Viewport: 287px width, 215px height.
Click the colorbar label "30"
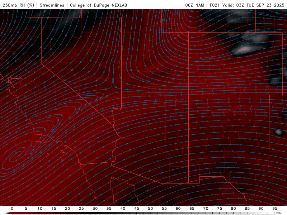pyautogui.click(x=95, y=209)
